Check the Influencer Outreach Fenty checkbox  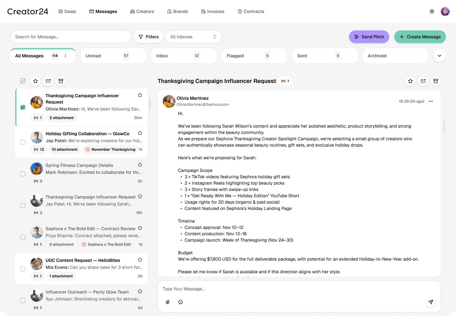point(23,300)
